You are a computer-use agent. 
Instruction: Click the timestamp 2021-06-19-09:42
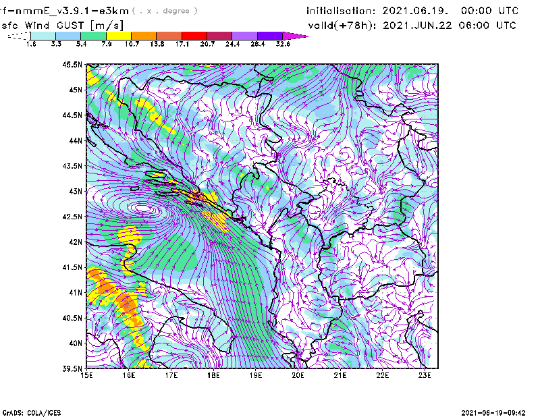pyautogui.click(x=493, y=413)
